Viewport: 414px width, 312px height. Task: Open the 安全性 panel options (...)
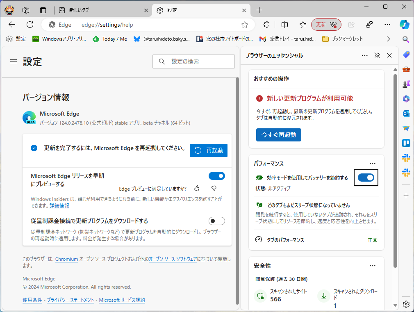click(x=373, y=266)
